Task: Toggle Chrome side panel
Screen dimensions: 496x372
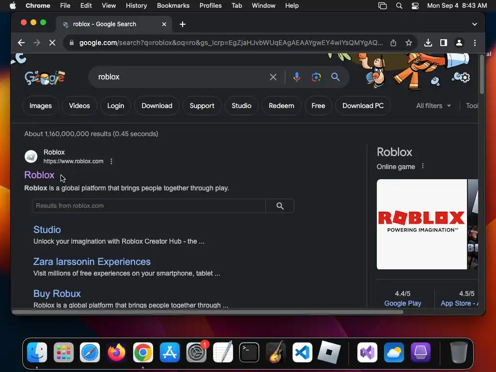Action: click(444, 43)
